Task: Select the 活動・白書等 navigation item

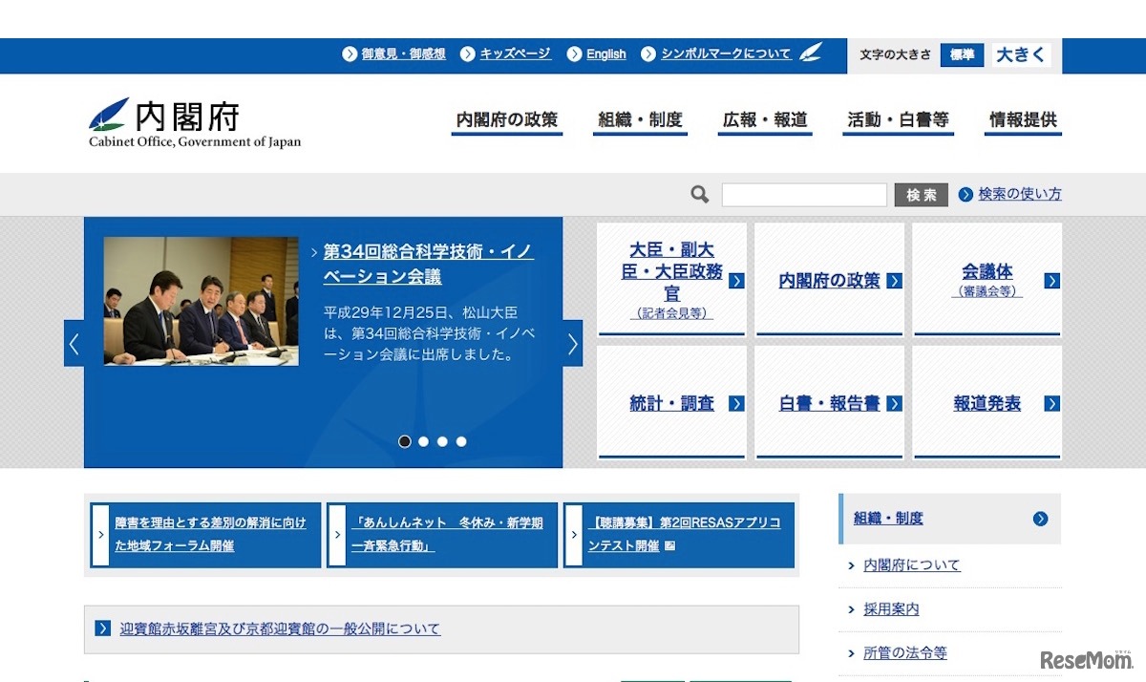Action: tap(898, 120)
